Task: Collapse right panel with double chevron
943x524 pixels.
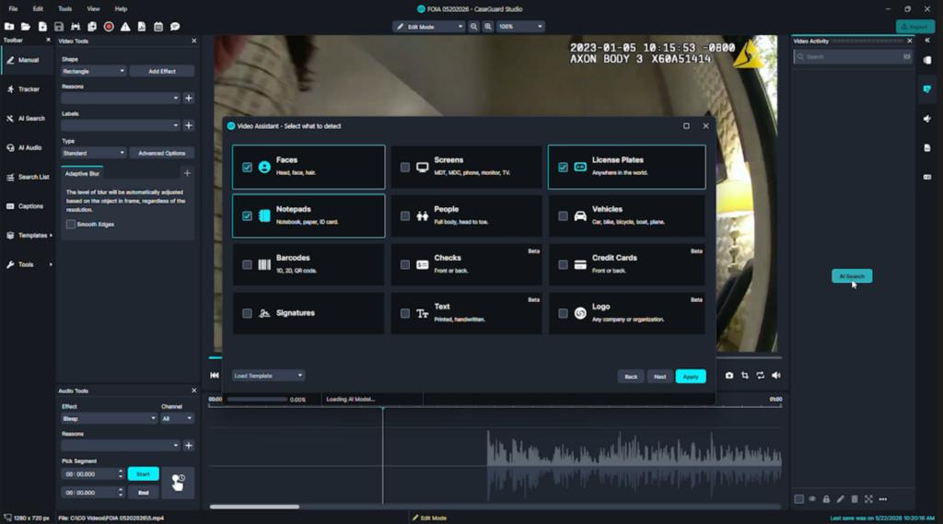Action: point(926,41)
